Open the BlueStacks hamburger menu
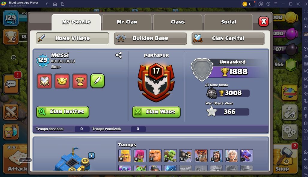 (276, 4)
